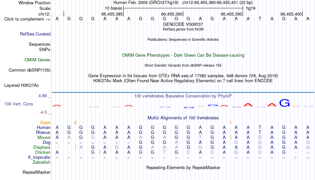This screenshot has width=315, height=180.
Task: Click 'Repeating Elements by RepeatMasker' title
Action: [x=183, y=168]
